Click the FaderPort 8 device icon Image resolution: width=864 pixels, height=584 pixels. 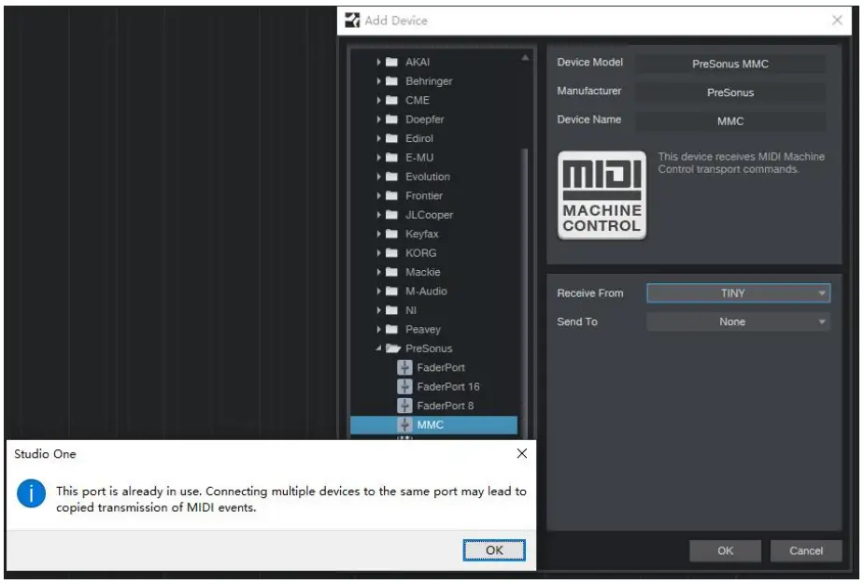[404, 406]
